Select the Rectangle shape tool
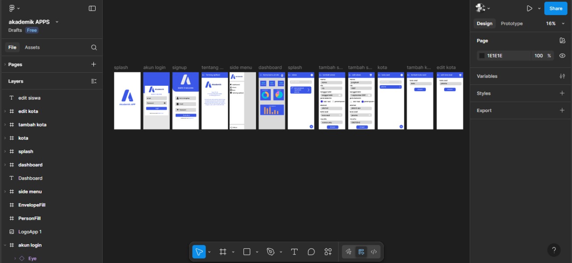The image size is (572, 263). [x=247, y=252]
